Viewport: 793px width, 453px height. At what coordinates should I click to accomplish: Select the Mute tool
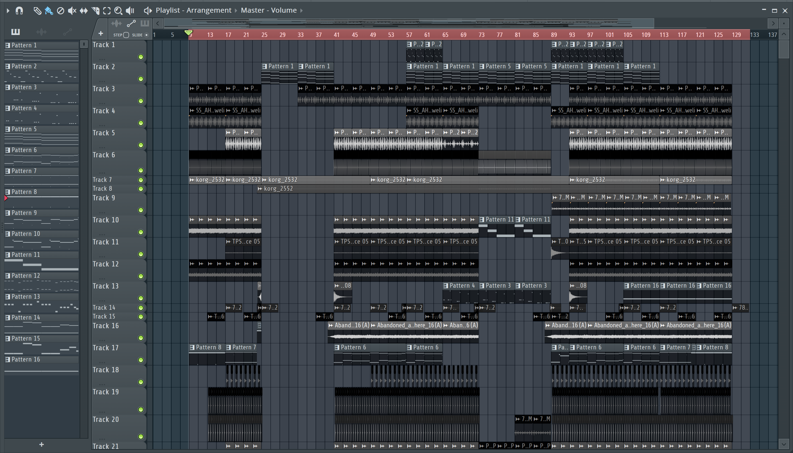72,11
